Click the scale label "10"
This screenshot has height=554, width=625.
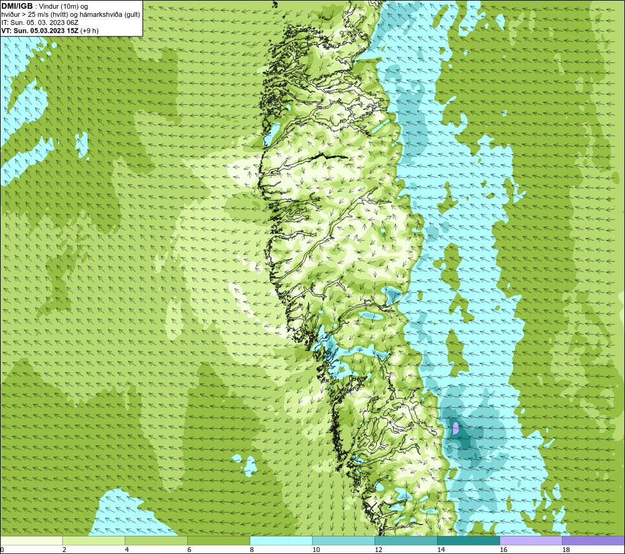tap(316, 550)
